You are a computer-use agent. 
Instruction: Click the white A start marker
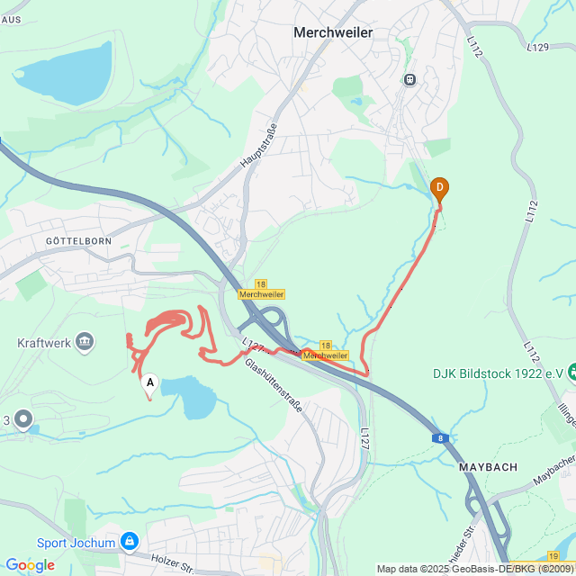click(150, 386)
